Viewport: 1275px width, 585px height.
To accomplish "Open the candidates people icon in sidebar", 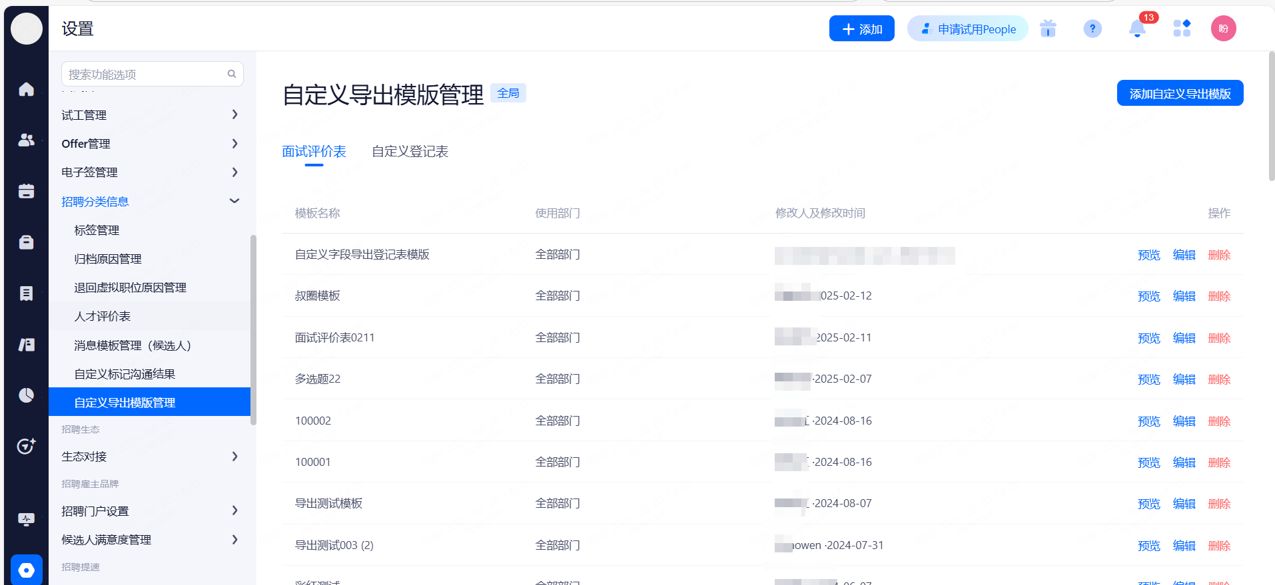I will coord(26,140).
